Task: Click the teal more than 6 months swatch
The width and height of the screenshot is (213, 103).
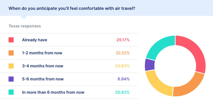Action: click(x=11, y=92)
